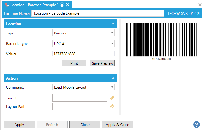Open help via the blue question mark
This screenshot has width=204, height=130.
click(196, 124)
